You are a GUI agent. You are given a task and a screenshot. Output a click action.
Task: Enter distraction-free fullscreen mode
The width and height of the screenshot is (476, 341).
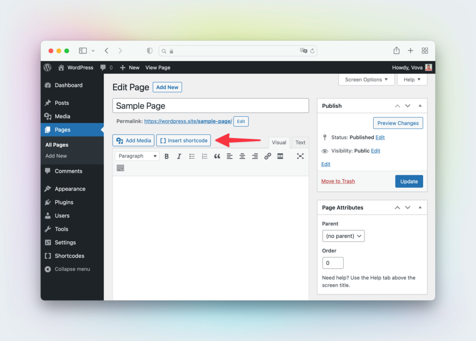click(300, 156)
